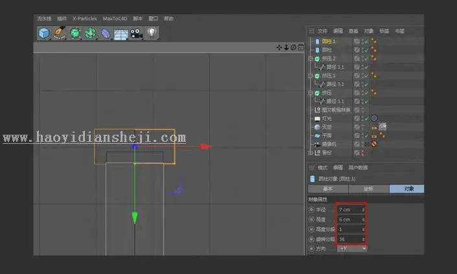Open the 模式 menu in attributes

pyautogui.click(x=322, y=168)
